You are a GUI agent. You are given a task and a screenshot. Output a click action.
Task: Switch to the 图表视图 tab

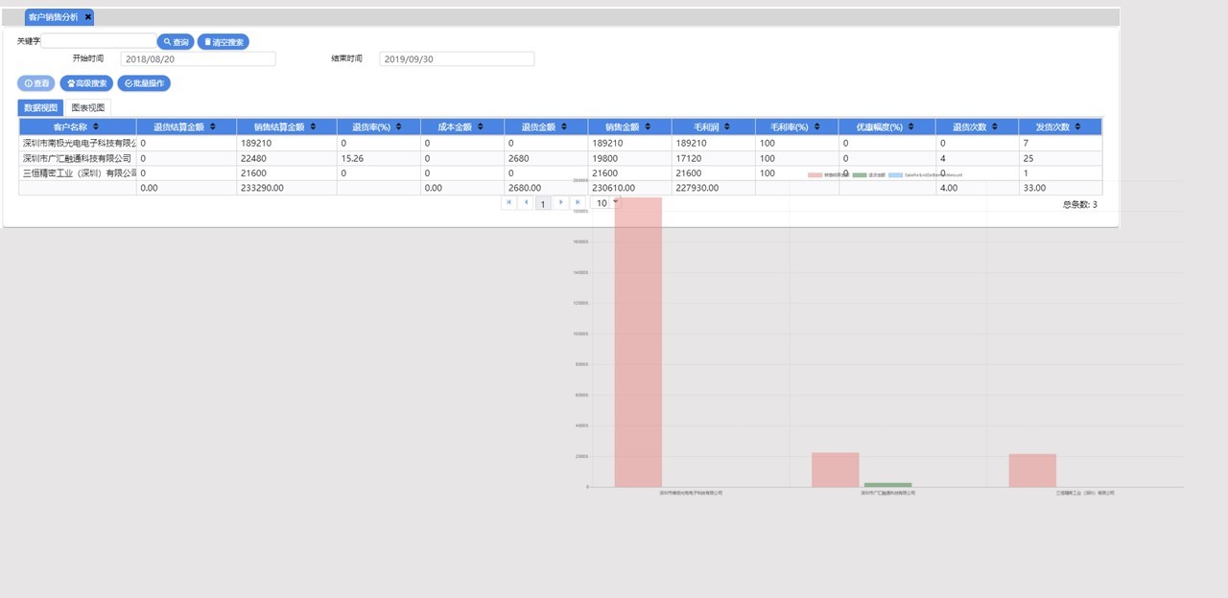pyautogui.click(x=88, y=107)
